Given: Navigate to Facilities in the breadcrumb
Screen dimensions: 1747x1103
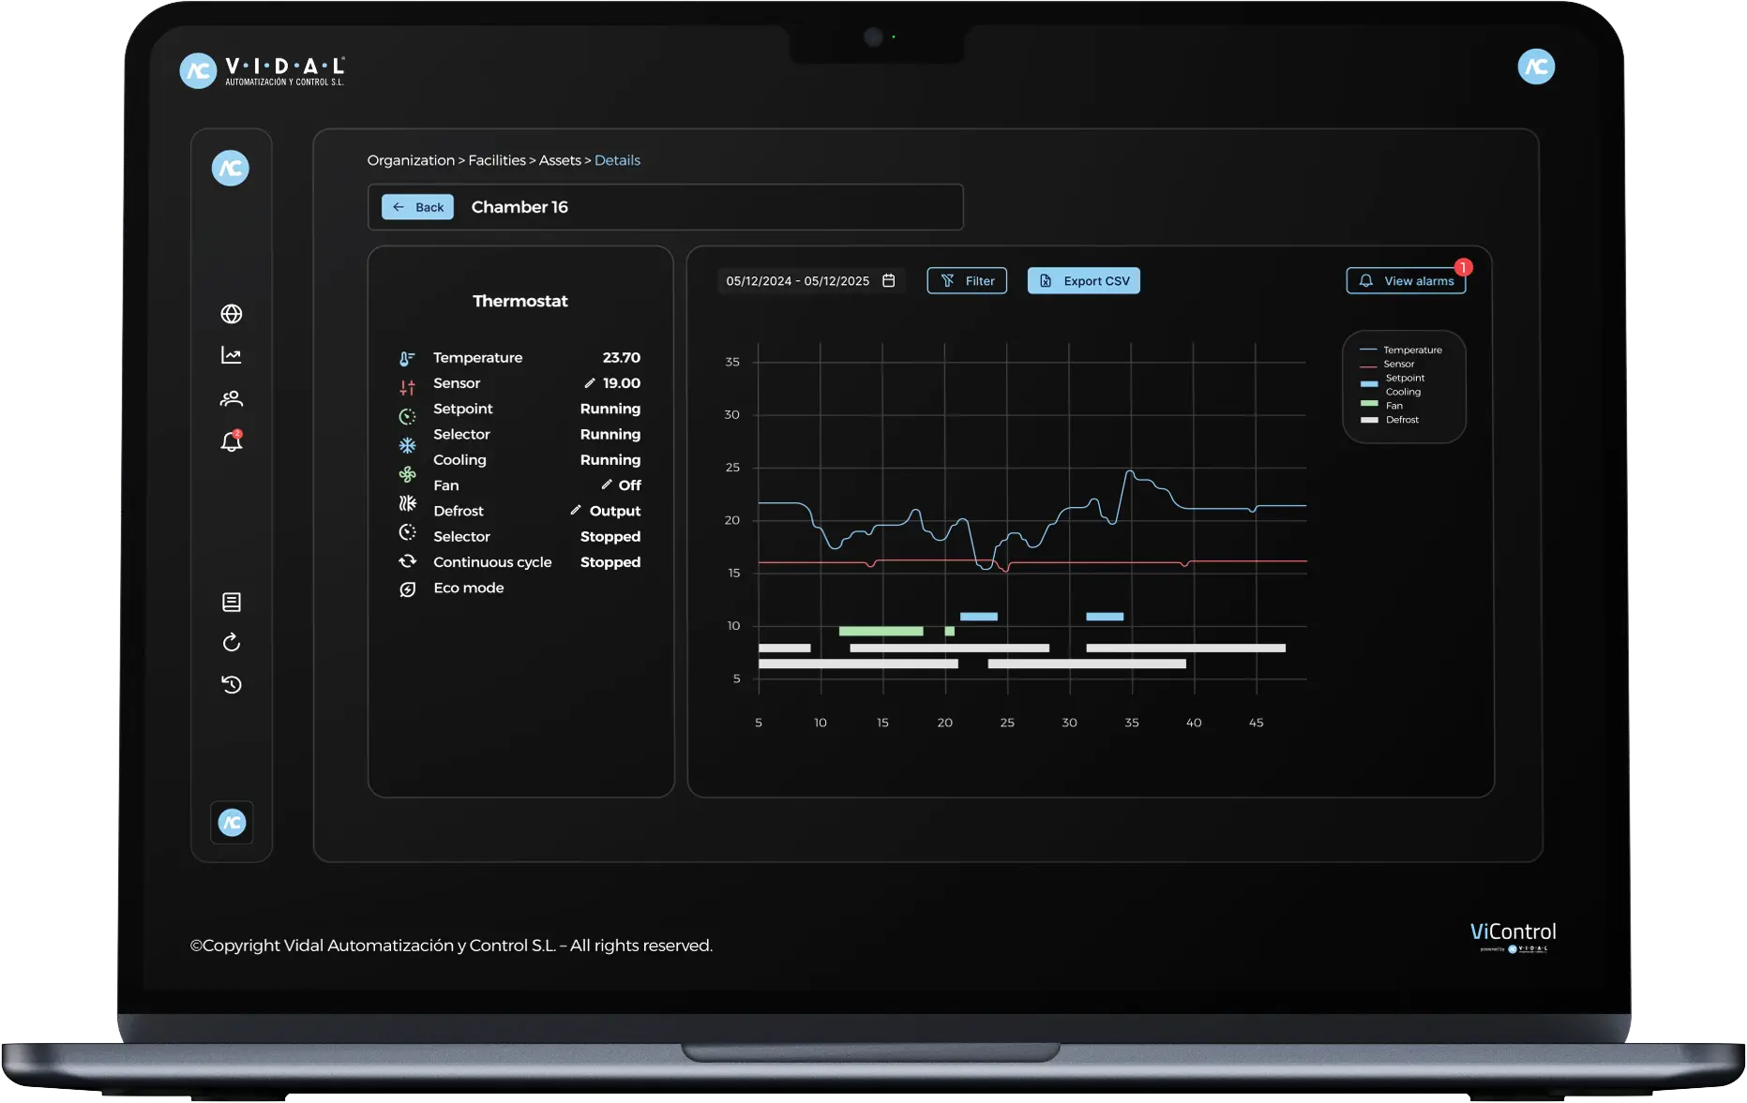Looking at the screenshot, I should point(496,160).
